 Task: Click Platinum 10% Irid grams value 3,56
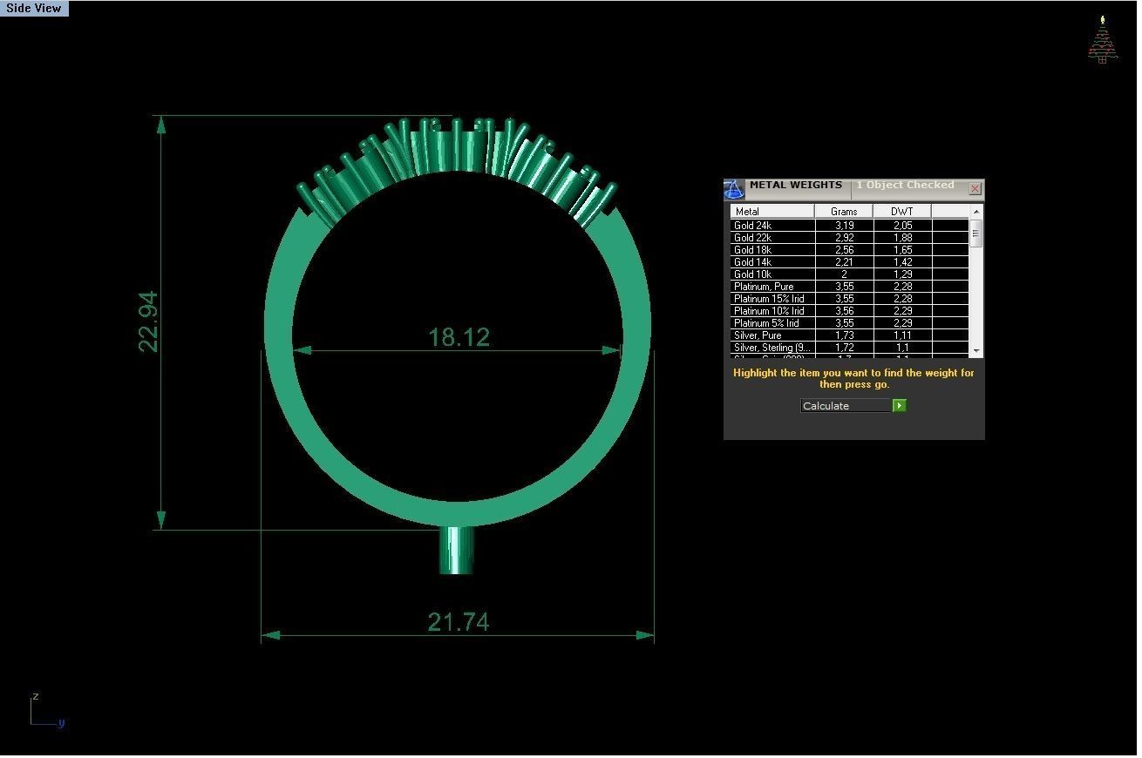click(x=844, y=311)
